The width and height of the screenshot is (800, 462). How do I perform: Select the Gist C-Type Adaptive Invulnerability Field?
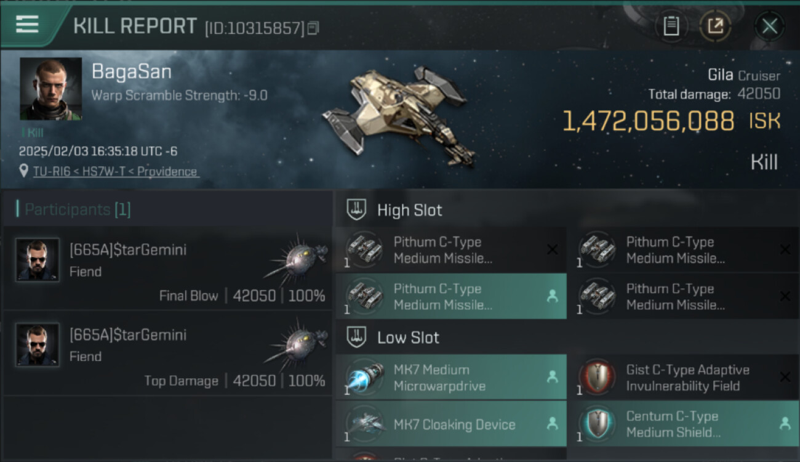pos(687,378)
